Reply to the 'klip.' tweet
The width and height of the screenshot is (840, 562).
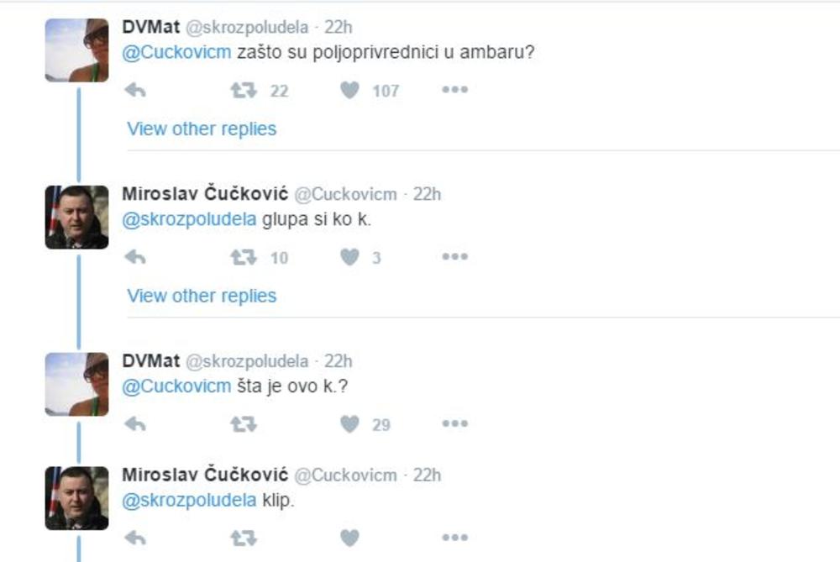(x=135, y=537)
